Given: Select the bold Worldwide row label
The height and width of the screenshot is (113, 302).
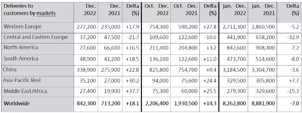Looking at the screenshot, I should (17, 103).
